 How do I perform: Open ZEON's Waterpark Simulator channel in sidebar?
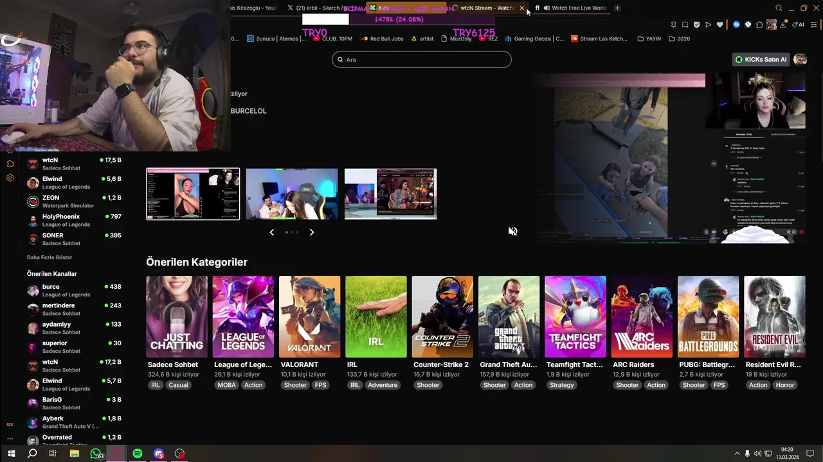click(x=74, y=201)
